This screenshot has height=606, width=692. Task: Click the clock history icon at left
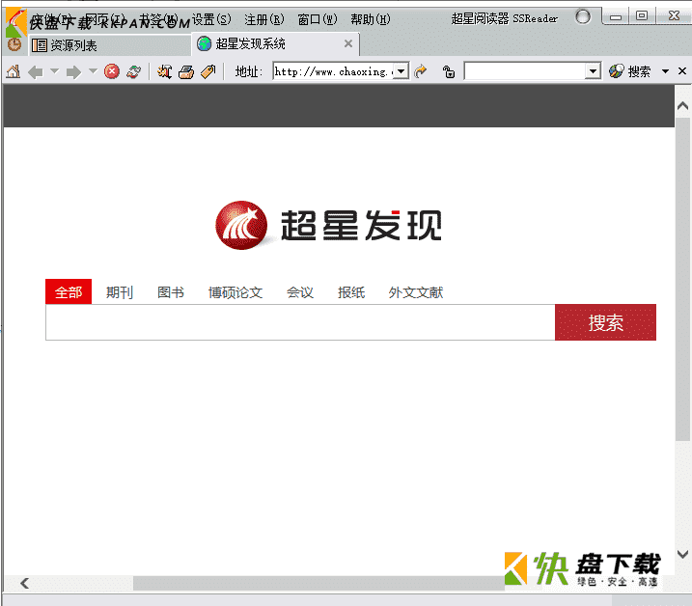14,44
